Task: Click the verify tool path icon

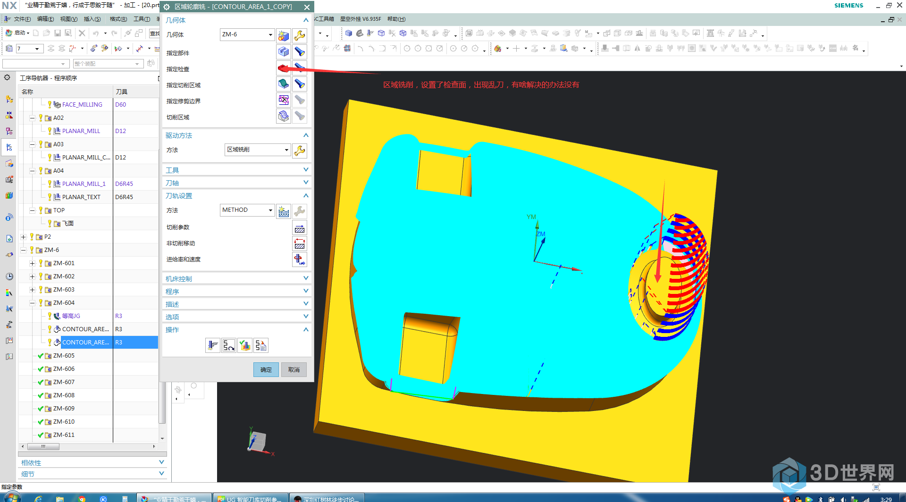Action: [245, 345]
